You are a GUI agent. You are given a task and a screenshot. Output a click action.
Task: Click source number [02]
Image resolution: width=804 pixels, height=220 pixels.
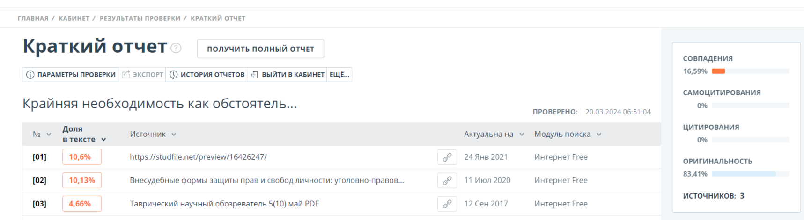[39, 180]
